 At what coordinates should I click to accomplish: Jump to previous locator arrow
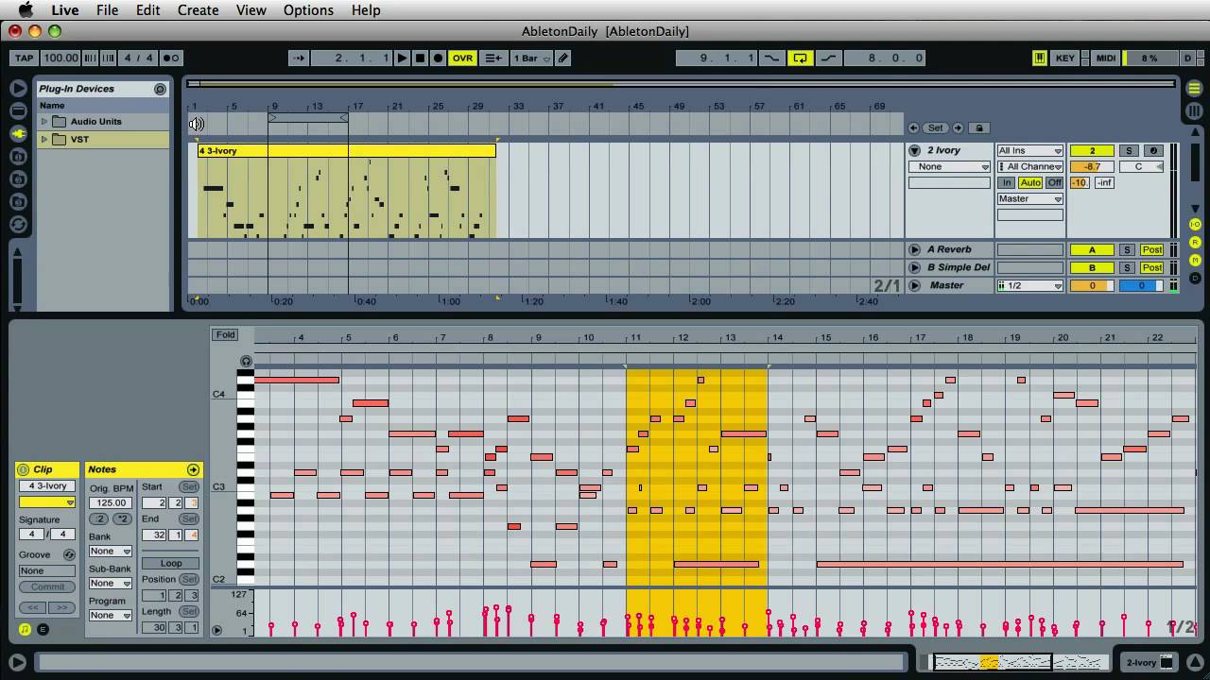913,127
